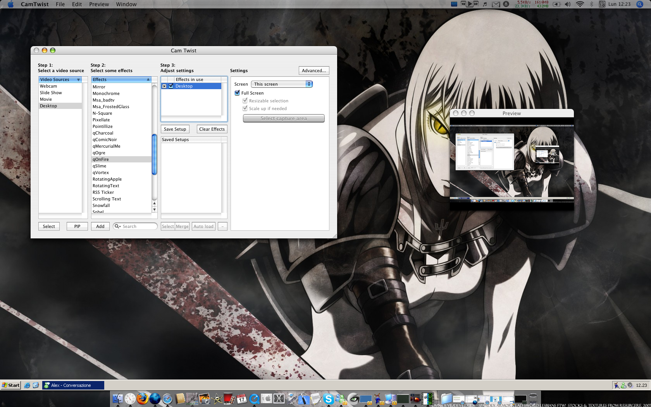Click the effects list scroll up arrow
This screenshot has width=651, height=407.
coord(154,203)
